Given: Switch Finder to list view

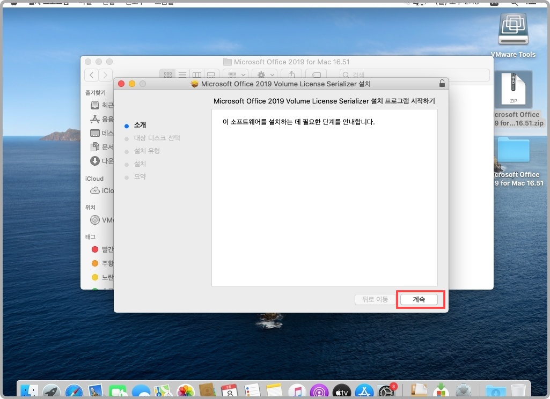Looking at the screenshot, I should click(182, 75).
